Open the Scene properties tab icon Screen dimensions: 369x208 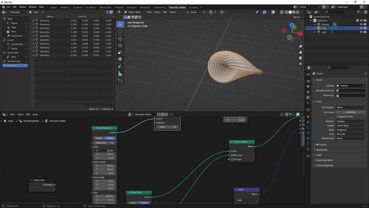tap(308, 98)
